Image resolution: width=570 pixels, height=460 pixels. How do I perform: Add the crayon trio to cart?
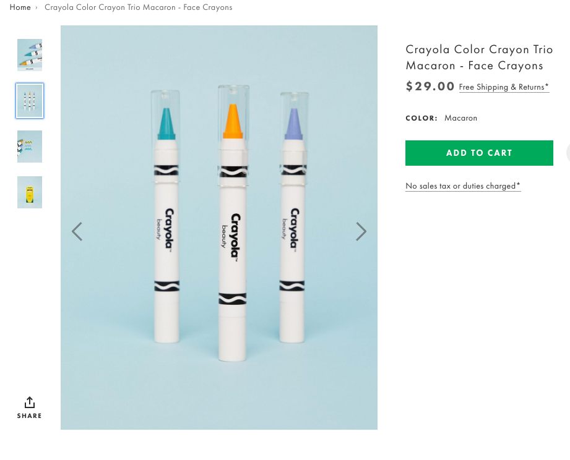[479, 153]
